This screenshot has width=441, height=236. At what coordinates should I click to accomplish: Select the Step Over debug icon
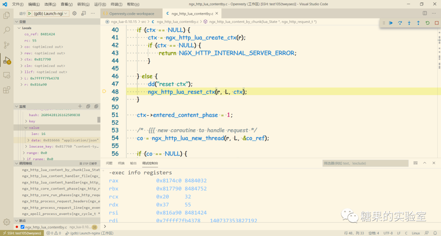[x=400, y=23]
